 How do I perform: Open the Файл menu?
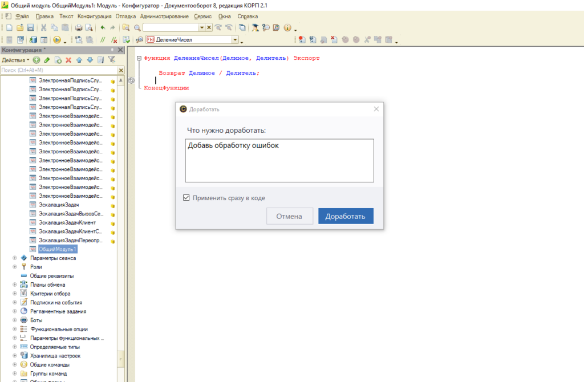pyautogui.click(x=22, y=17)
